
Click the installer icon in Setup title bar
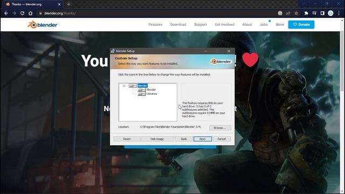coord(113,51)
